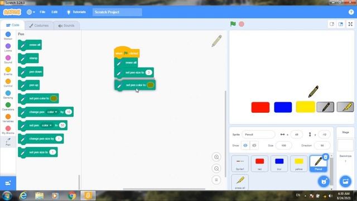Edit the sprite Direction field
The image size is (357, 201).
pos(322,145)
